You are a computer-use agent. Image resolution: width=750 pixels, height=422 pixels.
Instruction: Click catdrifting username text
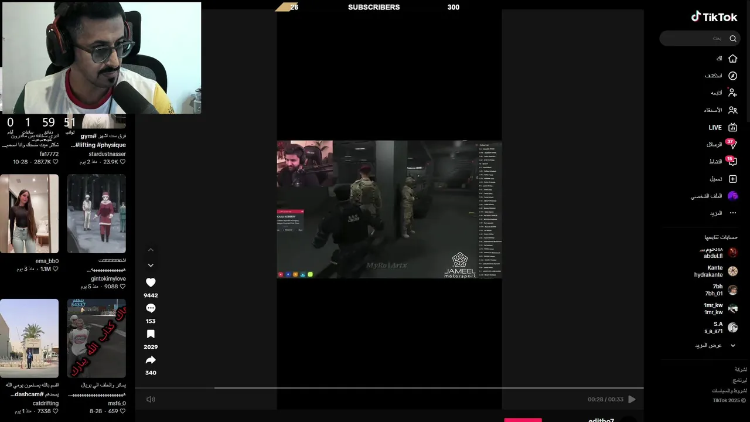pyautogui.click(x=46, y=403)
